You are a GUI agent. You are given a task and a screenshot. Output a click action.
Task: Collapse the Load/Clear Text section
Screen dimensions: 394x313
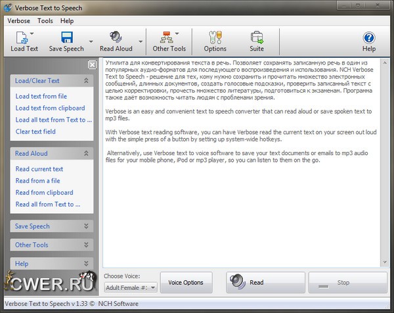[x=86, y=81]
